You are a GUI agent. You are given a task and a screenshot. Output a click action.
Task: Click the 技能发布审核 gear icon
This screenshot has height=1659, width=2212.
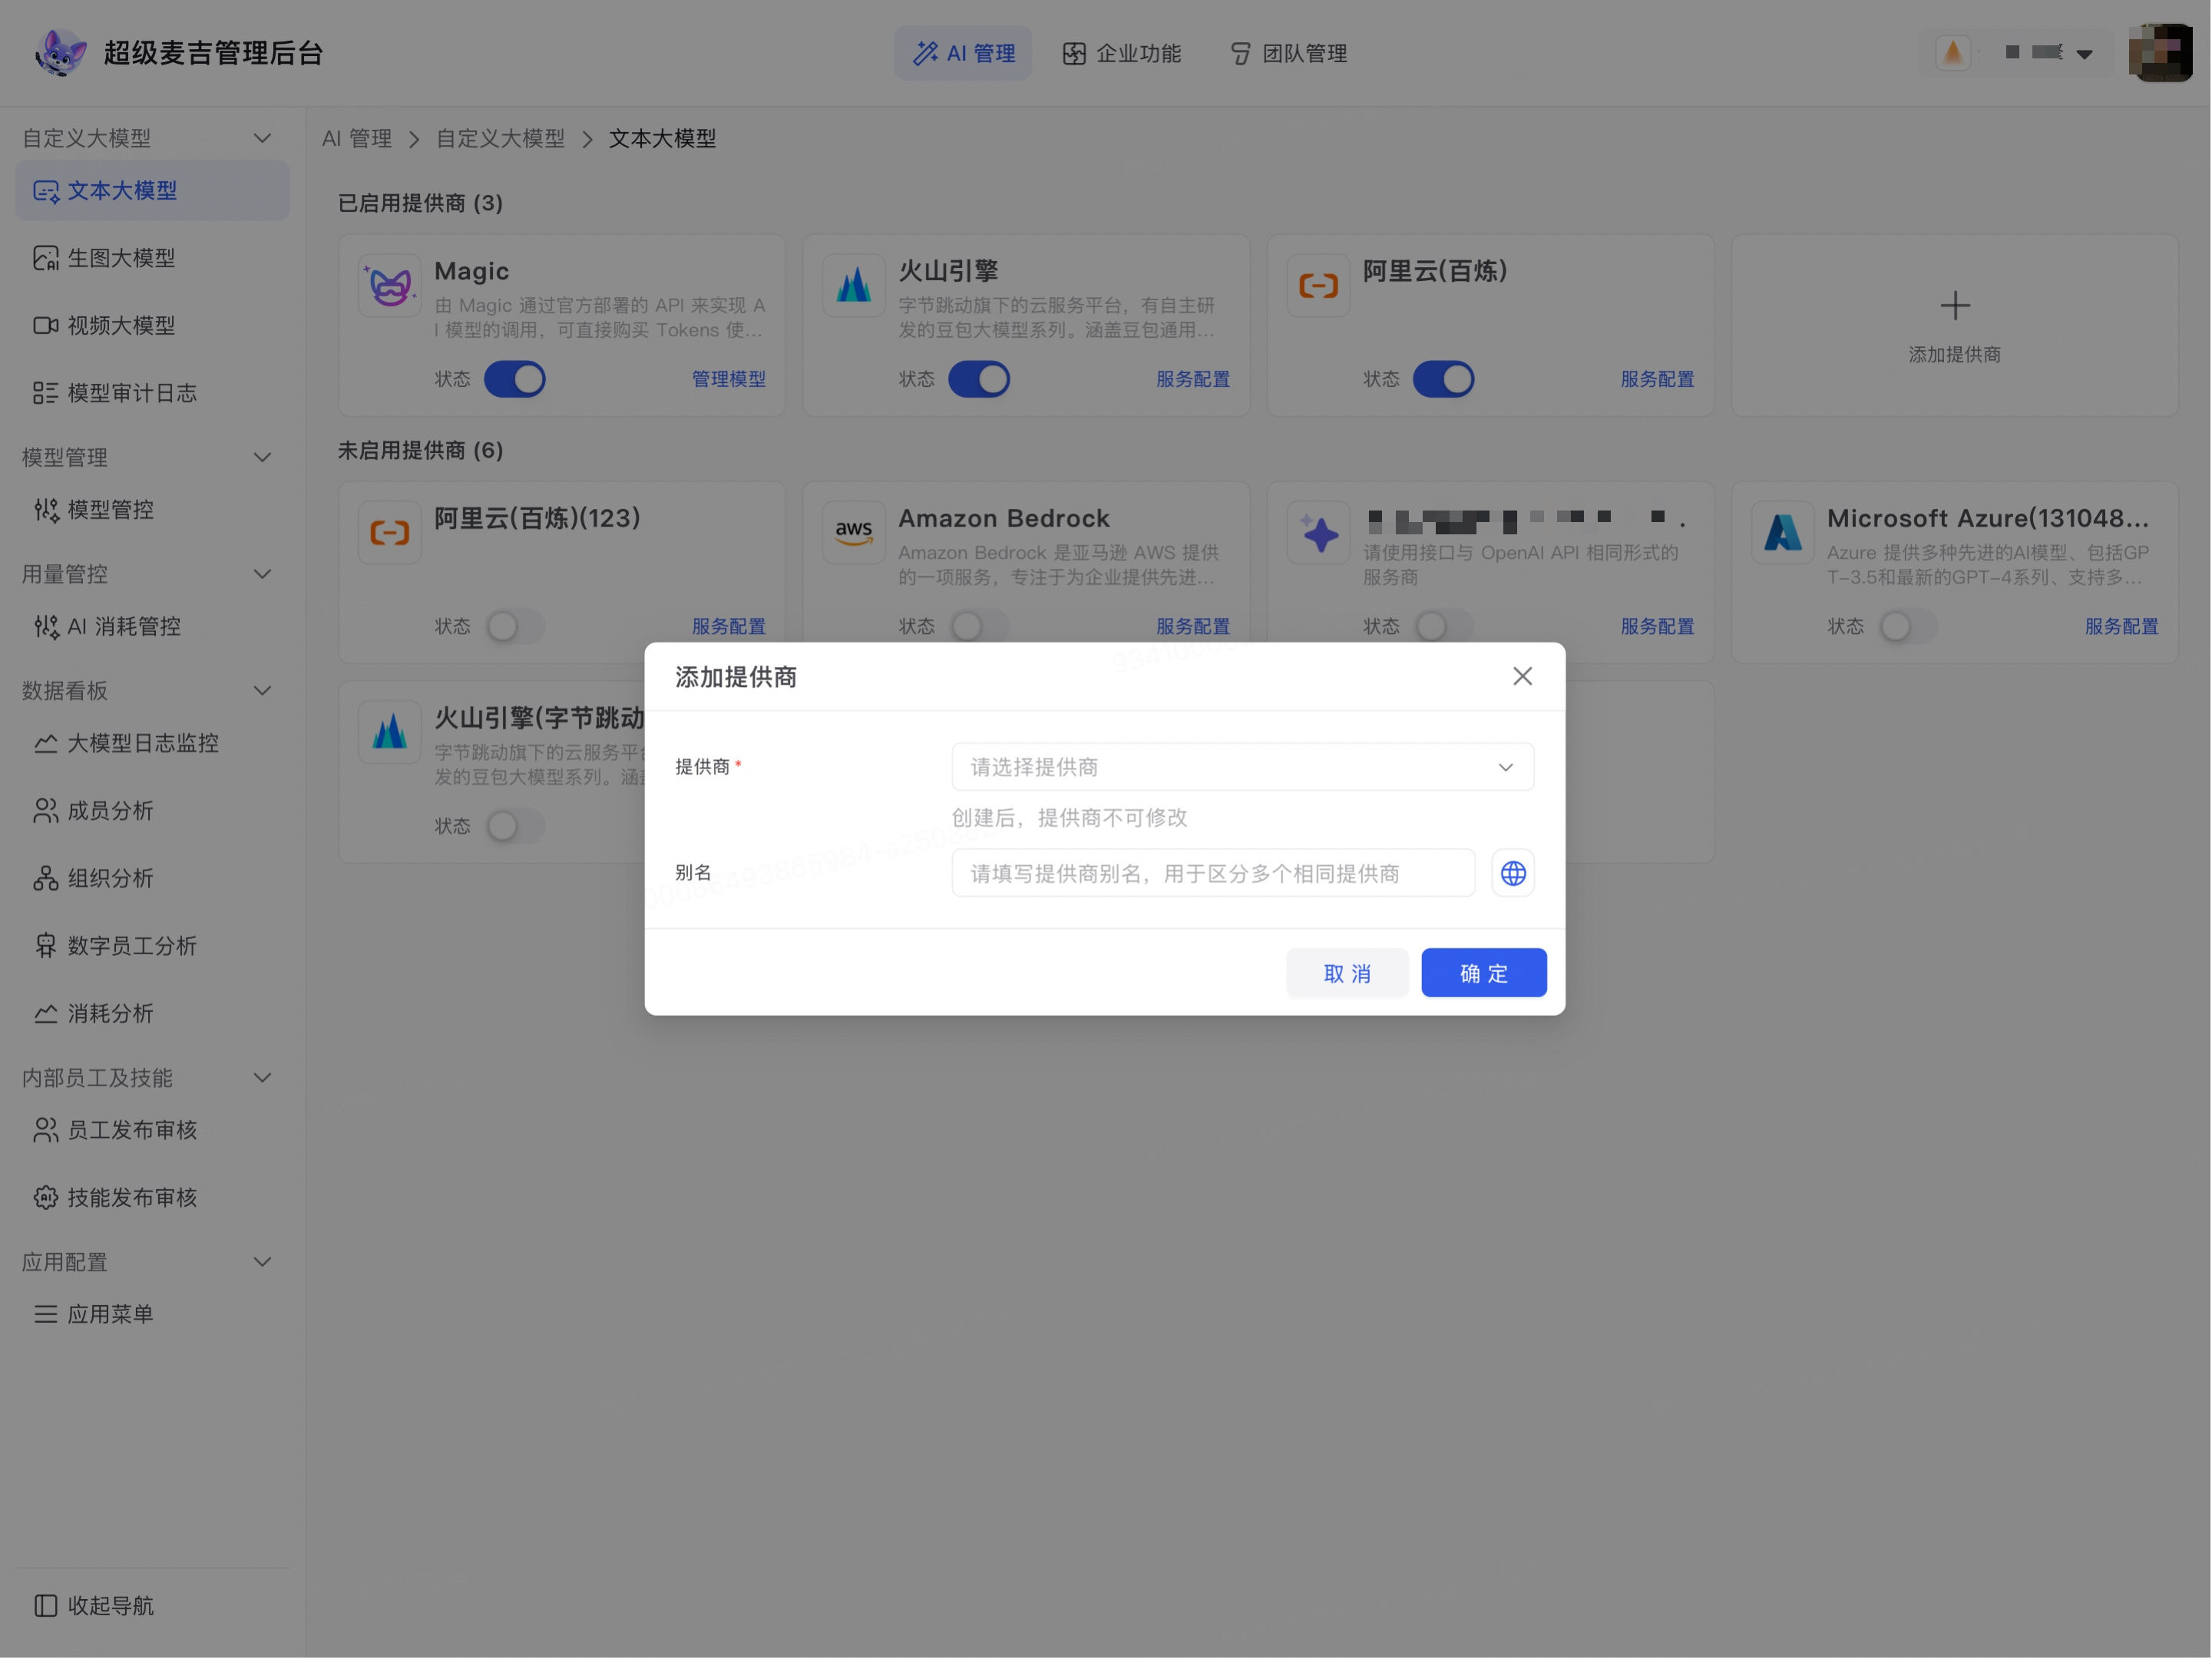[46, 1198]
